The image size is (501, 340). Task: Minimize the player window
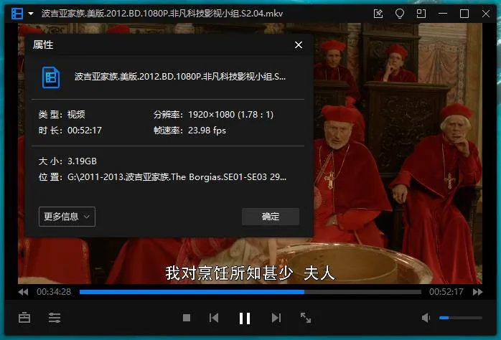[x=443, y=14]
